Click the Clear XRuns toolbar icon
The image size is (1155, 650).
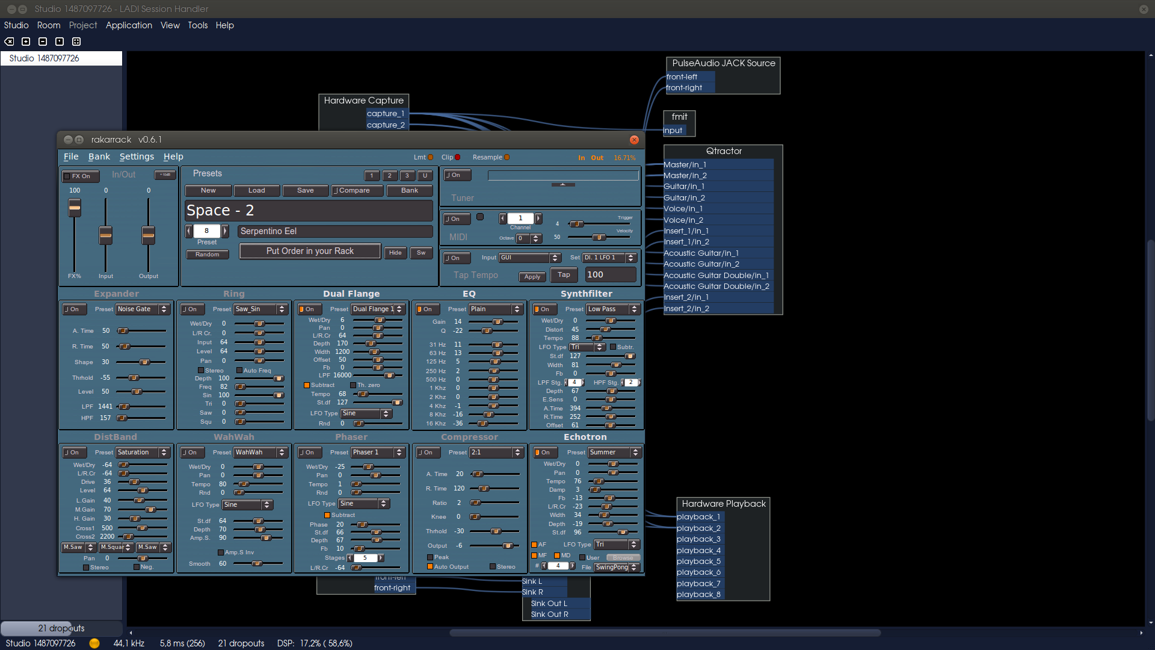click(9, 42)
